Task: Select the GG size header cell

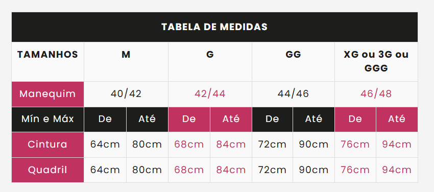Action: 293,62
